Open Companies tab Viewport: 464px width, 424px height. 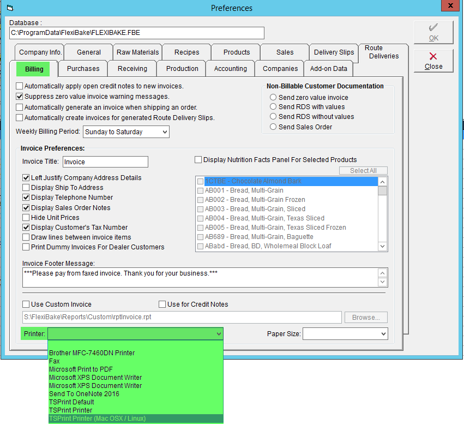[280, 69]
